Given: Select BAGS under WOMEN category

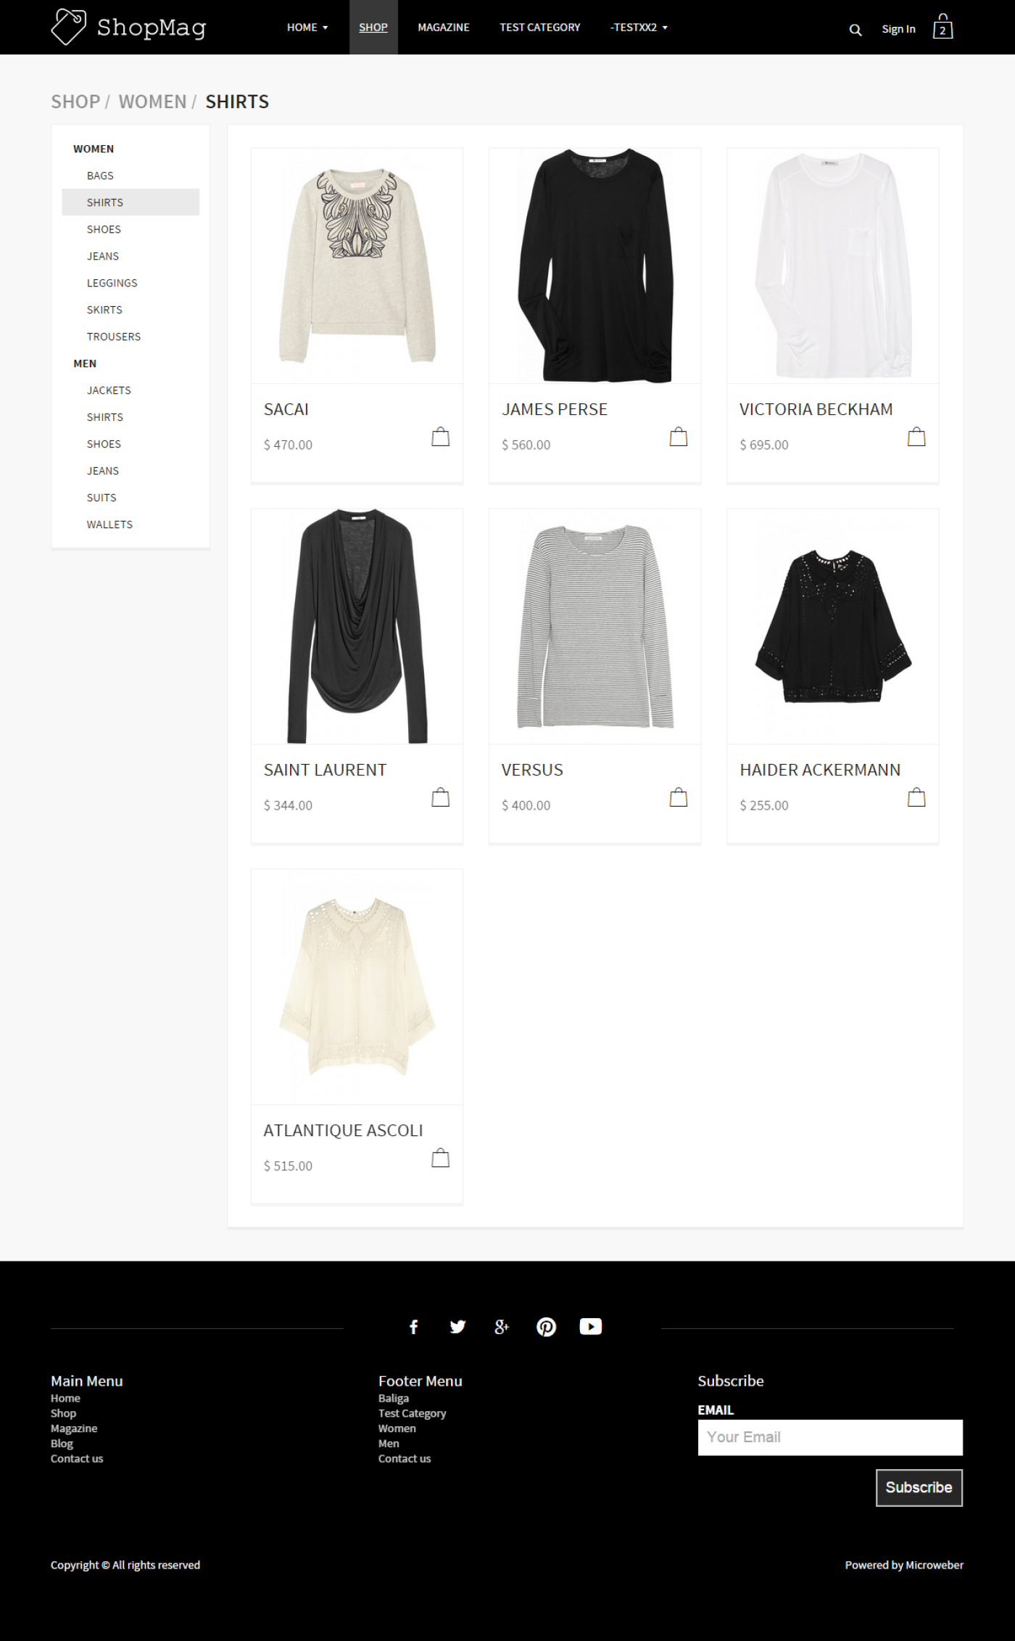Looking at the screenshot, I should [x=100, y=176].
